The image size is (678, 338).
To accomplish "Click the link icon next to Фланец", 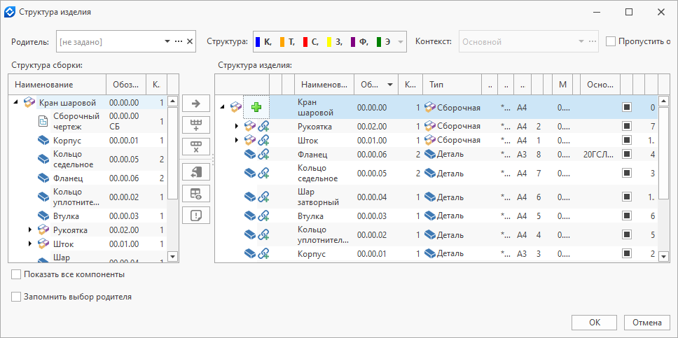I will point(263,154).
